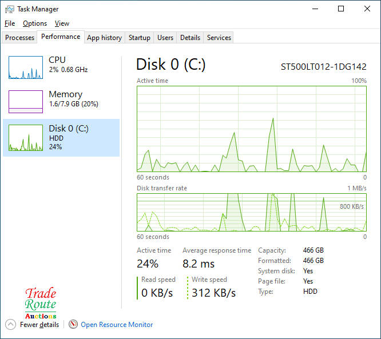The image size is (381, 339).
Task: Open the Services tab
Action: [x=219, y=38]
